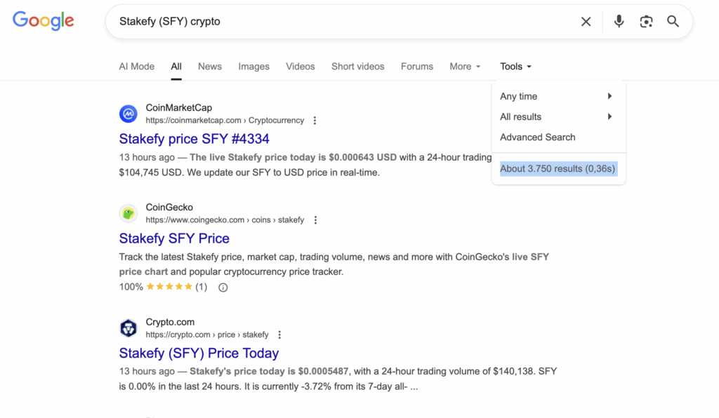719x418 pixels.
Task: Open options menu for CoinMarketCap result
Action: (x=315, y=121)
